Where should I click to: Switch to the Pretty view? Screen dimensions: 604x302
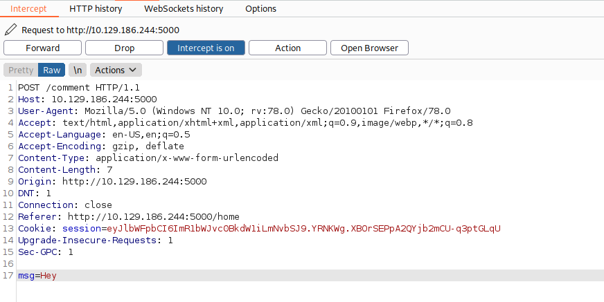pyautogui.click(x=21, y=70)
